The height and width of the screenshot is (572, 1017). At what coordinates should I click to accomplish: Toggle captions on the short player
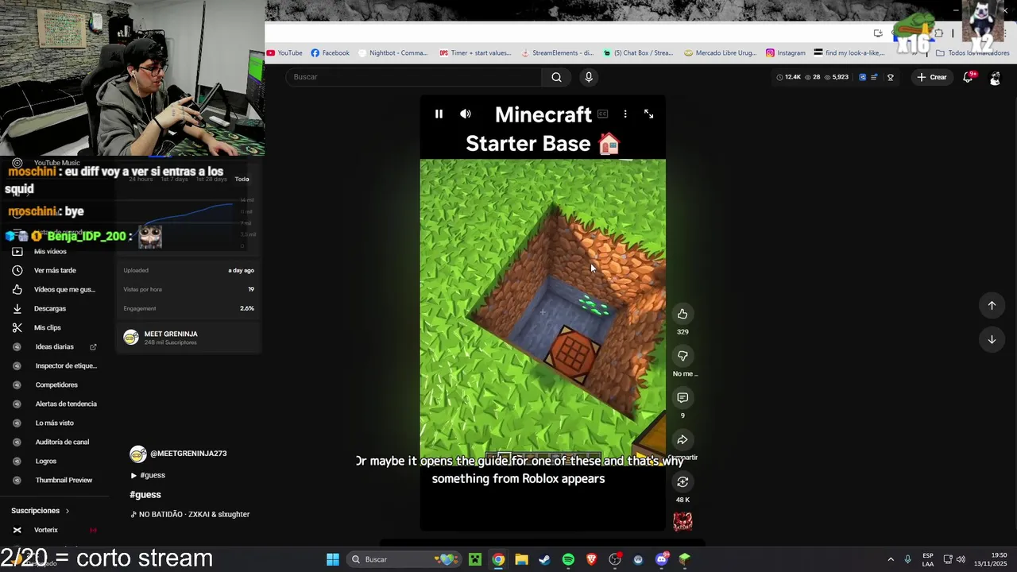click(603, 114)
